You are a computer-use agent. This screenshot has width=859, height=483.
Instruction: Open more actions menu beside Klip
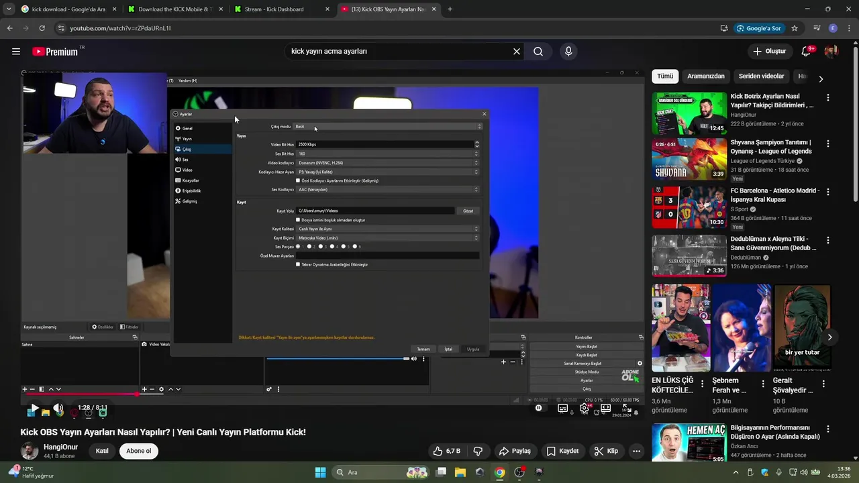coord(636,451)
